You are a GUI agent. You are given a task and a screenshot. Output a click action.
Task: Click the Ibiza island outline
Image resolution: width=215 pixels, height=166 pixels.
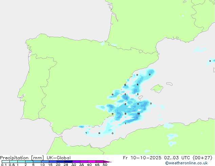point(140,97)
